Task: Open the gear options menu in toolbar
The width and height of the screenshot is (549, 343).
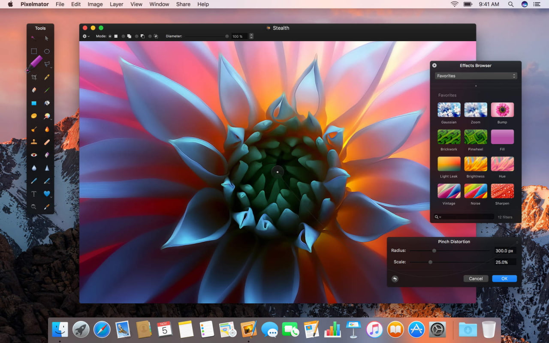Action: 86,36
